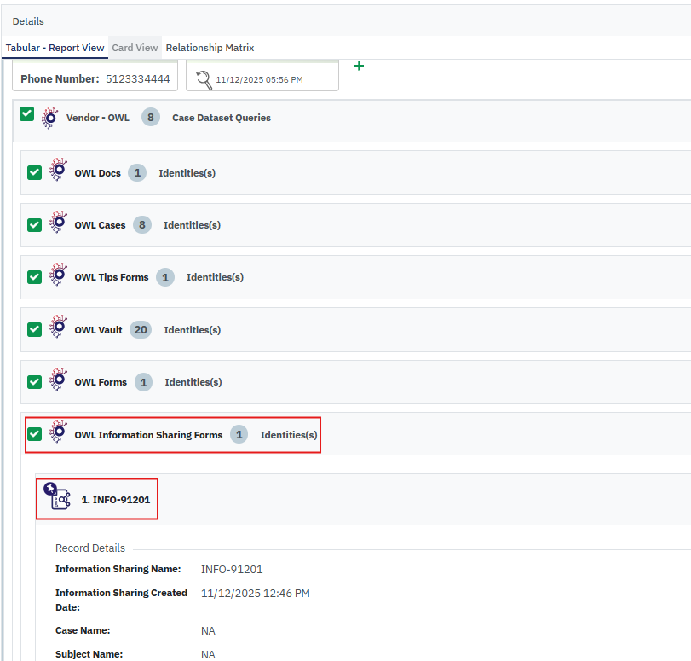
Task: Expand the OWL Vault identities row
Action: pos(192,330)
